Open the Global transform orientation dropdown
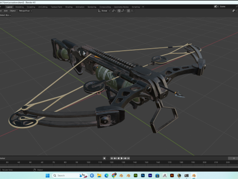 coord(104,11)
